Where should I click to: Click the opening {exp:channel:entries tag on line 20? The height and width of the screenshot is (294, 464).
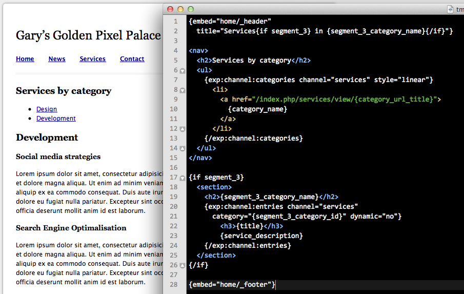281,207
